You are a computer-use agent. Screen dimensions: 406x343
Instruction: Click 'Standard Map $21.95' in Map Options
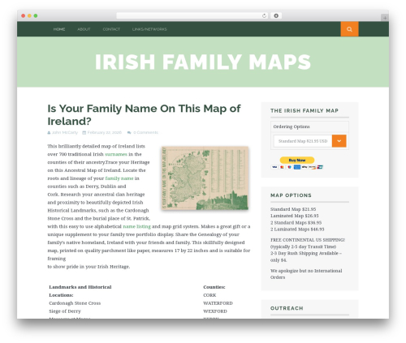[293, 209]
